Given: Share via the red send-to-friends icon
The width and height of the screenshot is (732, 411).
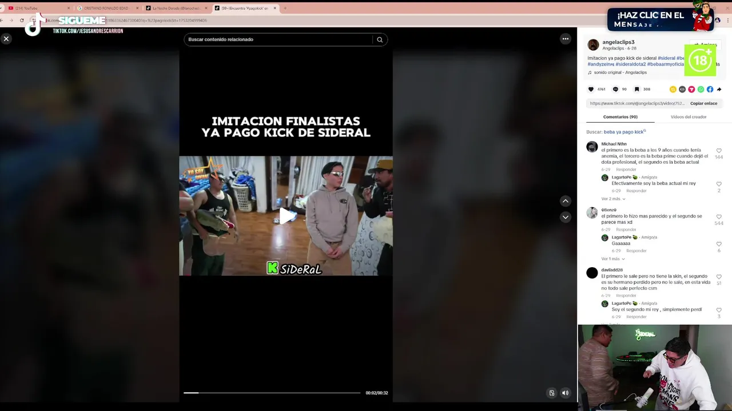Looking at the screenshot, I should click(x=691, y=89).
